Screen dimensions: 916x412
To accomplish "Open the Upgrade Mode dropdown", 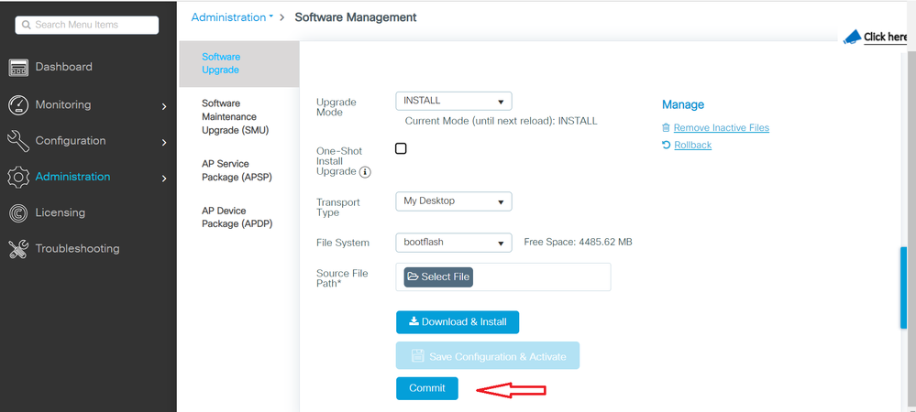I will 454,101.
